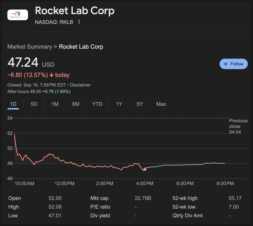
Task: Click the 47.24 current price
Action: [23, 62]
